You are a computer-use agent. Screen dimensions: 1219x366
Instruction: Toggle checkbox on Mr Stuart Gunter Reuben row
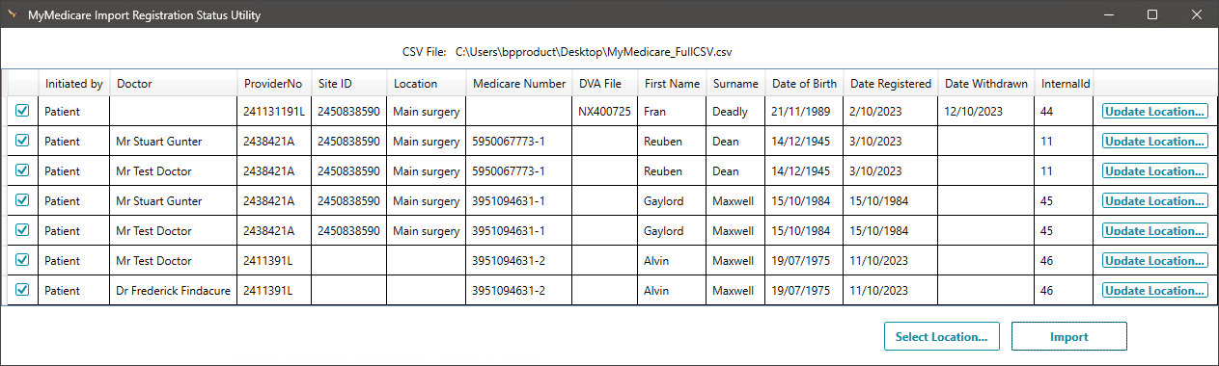point(22,141)
